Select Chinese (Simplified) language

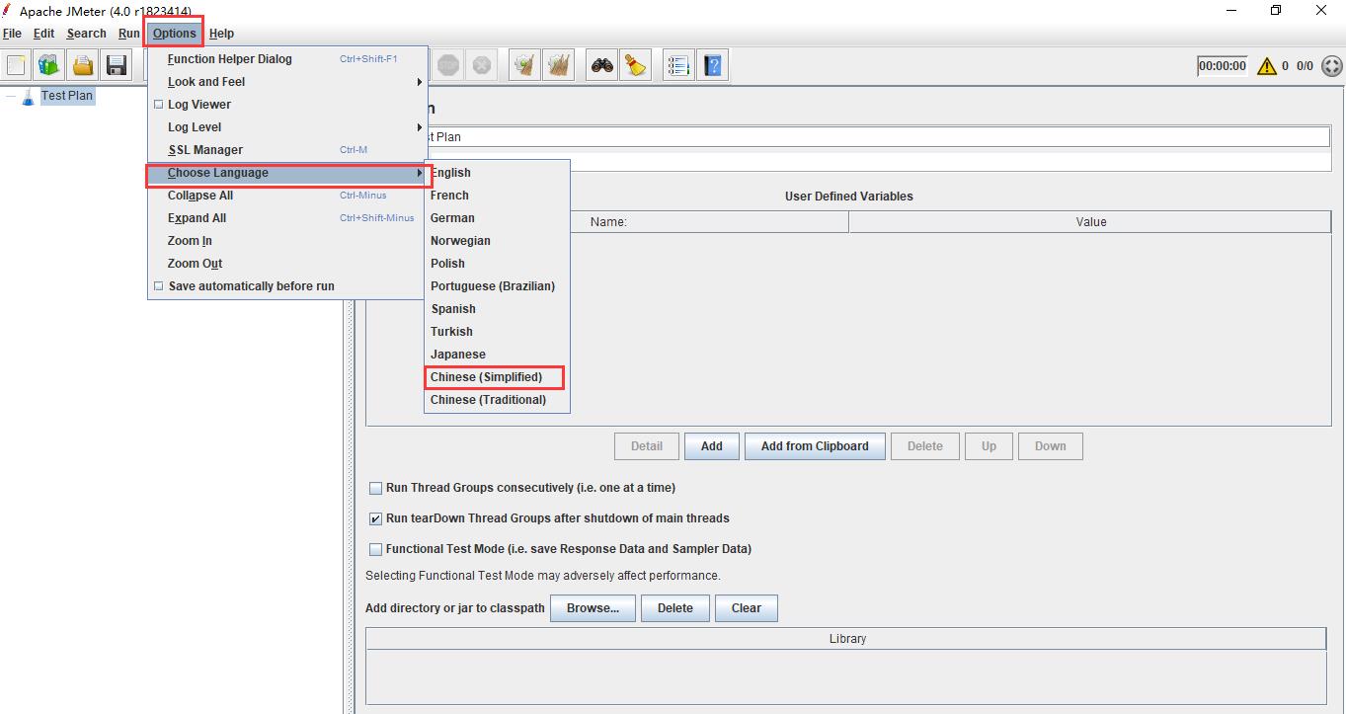tap(497, 377)
